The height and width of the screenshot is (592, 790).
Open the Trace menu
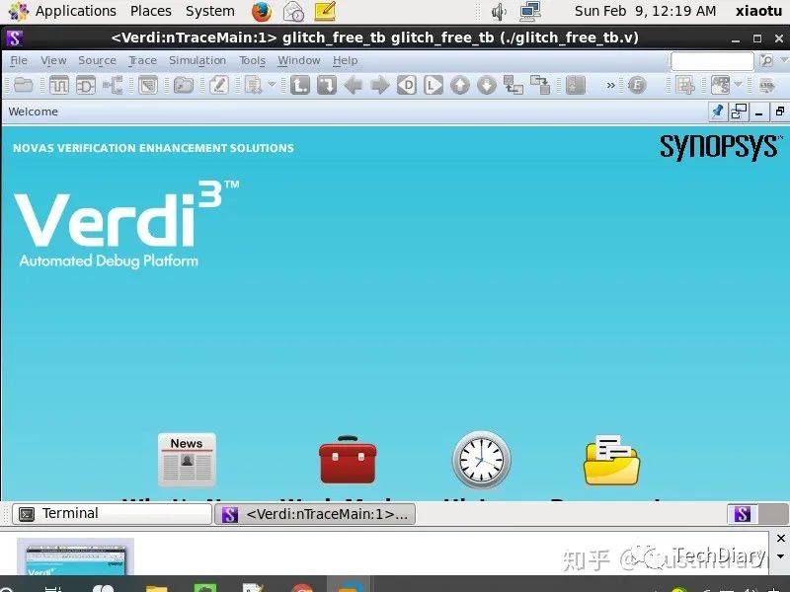coord(142,60)
